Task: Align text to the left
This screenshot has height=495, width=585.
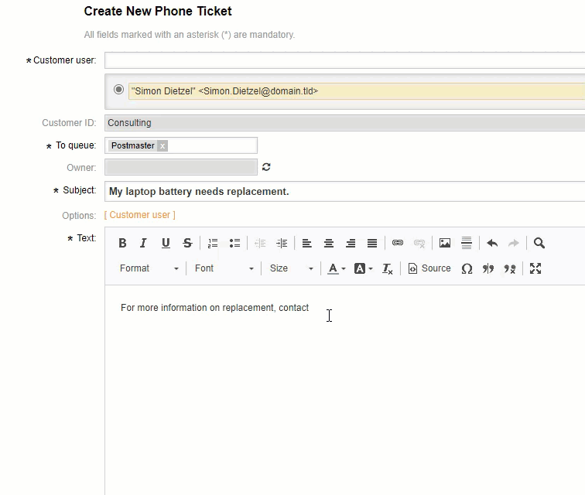Action: pos(307,243)
